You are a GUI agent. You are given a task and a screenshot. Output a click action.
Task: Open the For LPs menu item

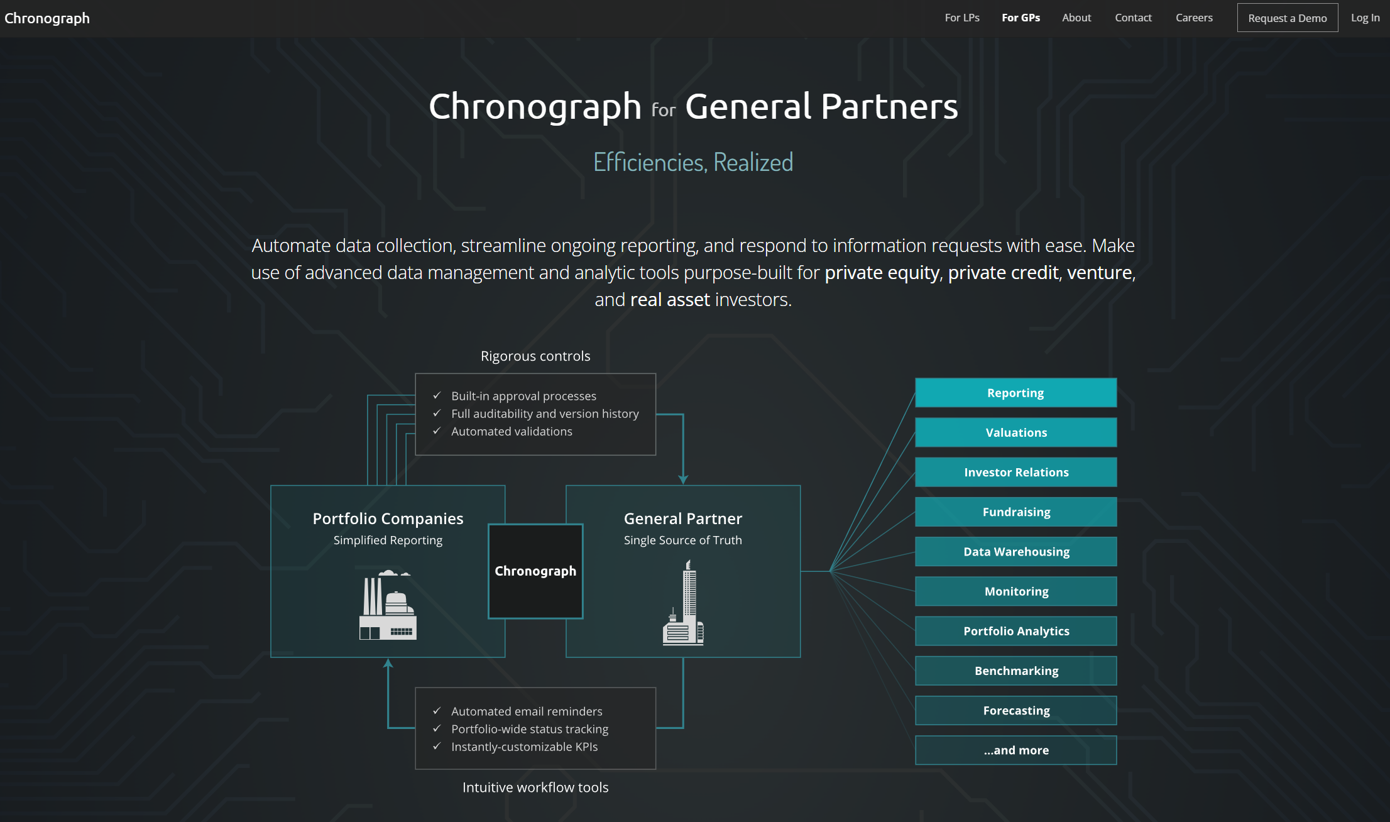pos(962,18)
